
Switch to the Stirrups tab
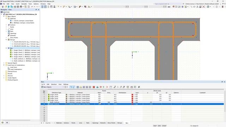click(x=120, y=123)
